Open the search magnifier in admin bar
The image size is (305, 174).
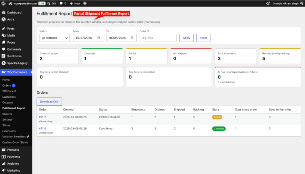(x=49, y=4)
